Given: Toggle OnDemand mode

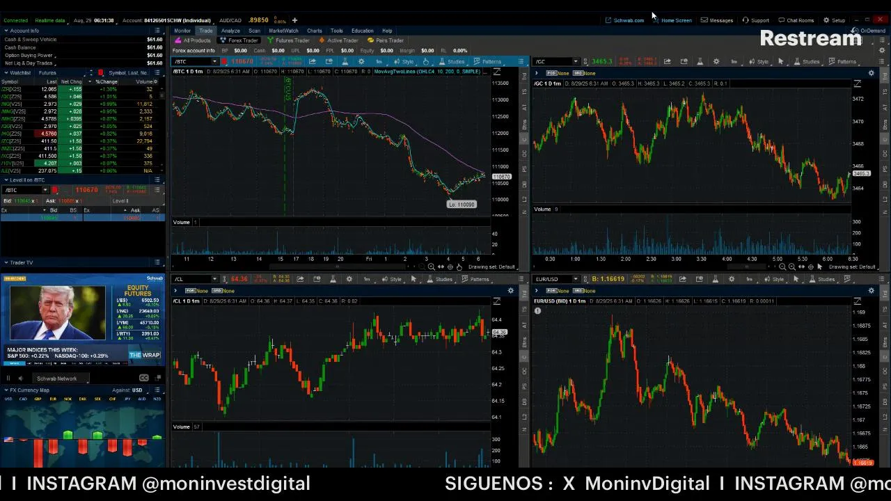Looking at the screenshot, I should click(869, 31).
